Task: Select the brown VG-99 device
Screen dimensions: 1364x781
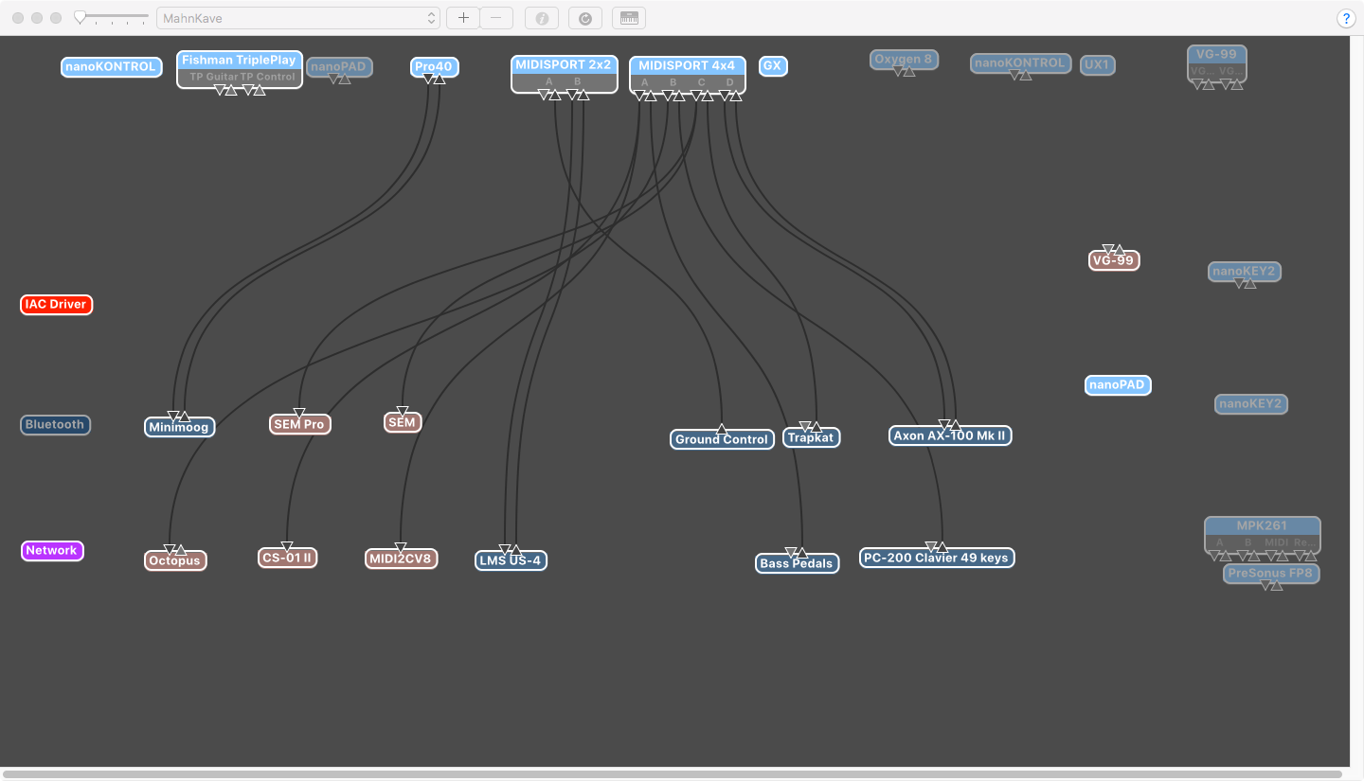Action: coord(1114,260)
